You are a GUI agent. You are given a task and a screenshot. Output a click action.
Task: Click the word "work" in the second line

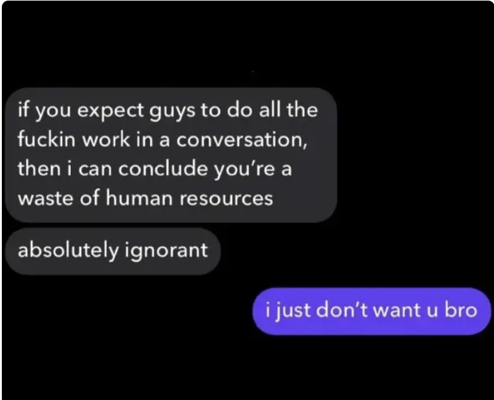coord(106,139)
